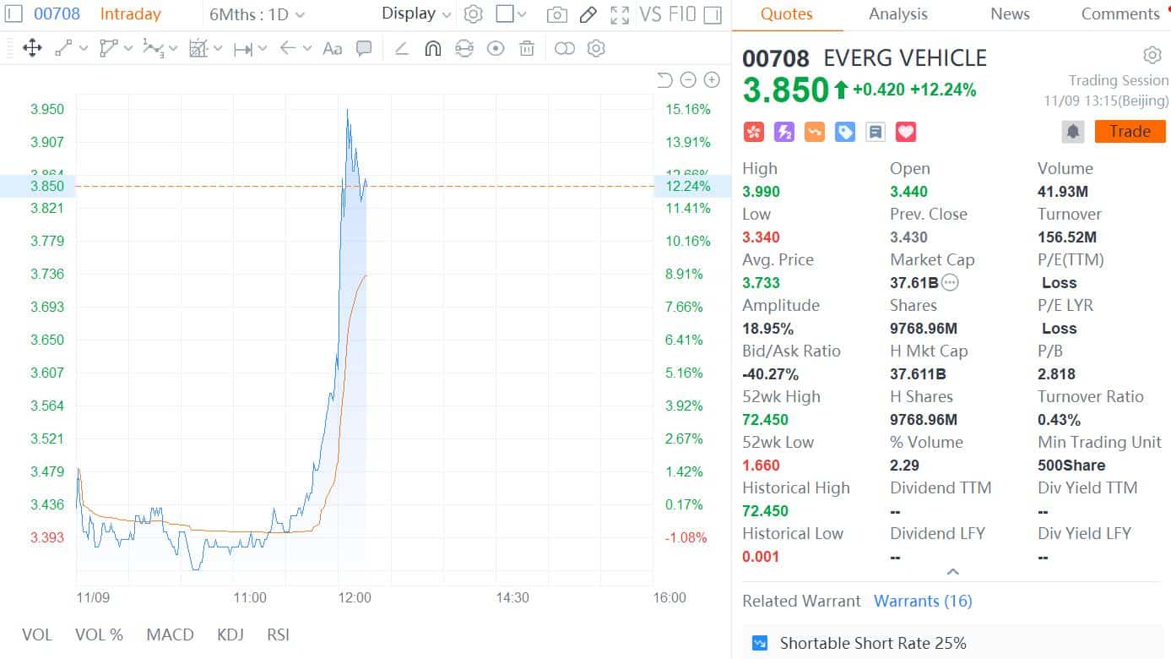Click the camera screenshot icon
This screenshot has height=659, width=1171.
tap(556, 14)
